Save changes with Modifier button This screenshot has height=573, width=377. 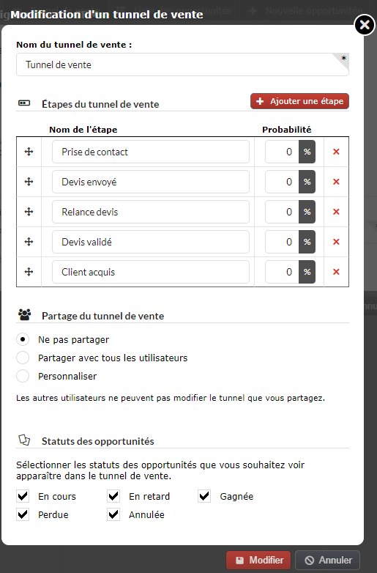[258, 560]
